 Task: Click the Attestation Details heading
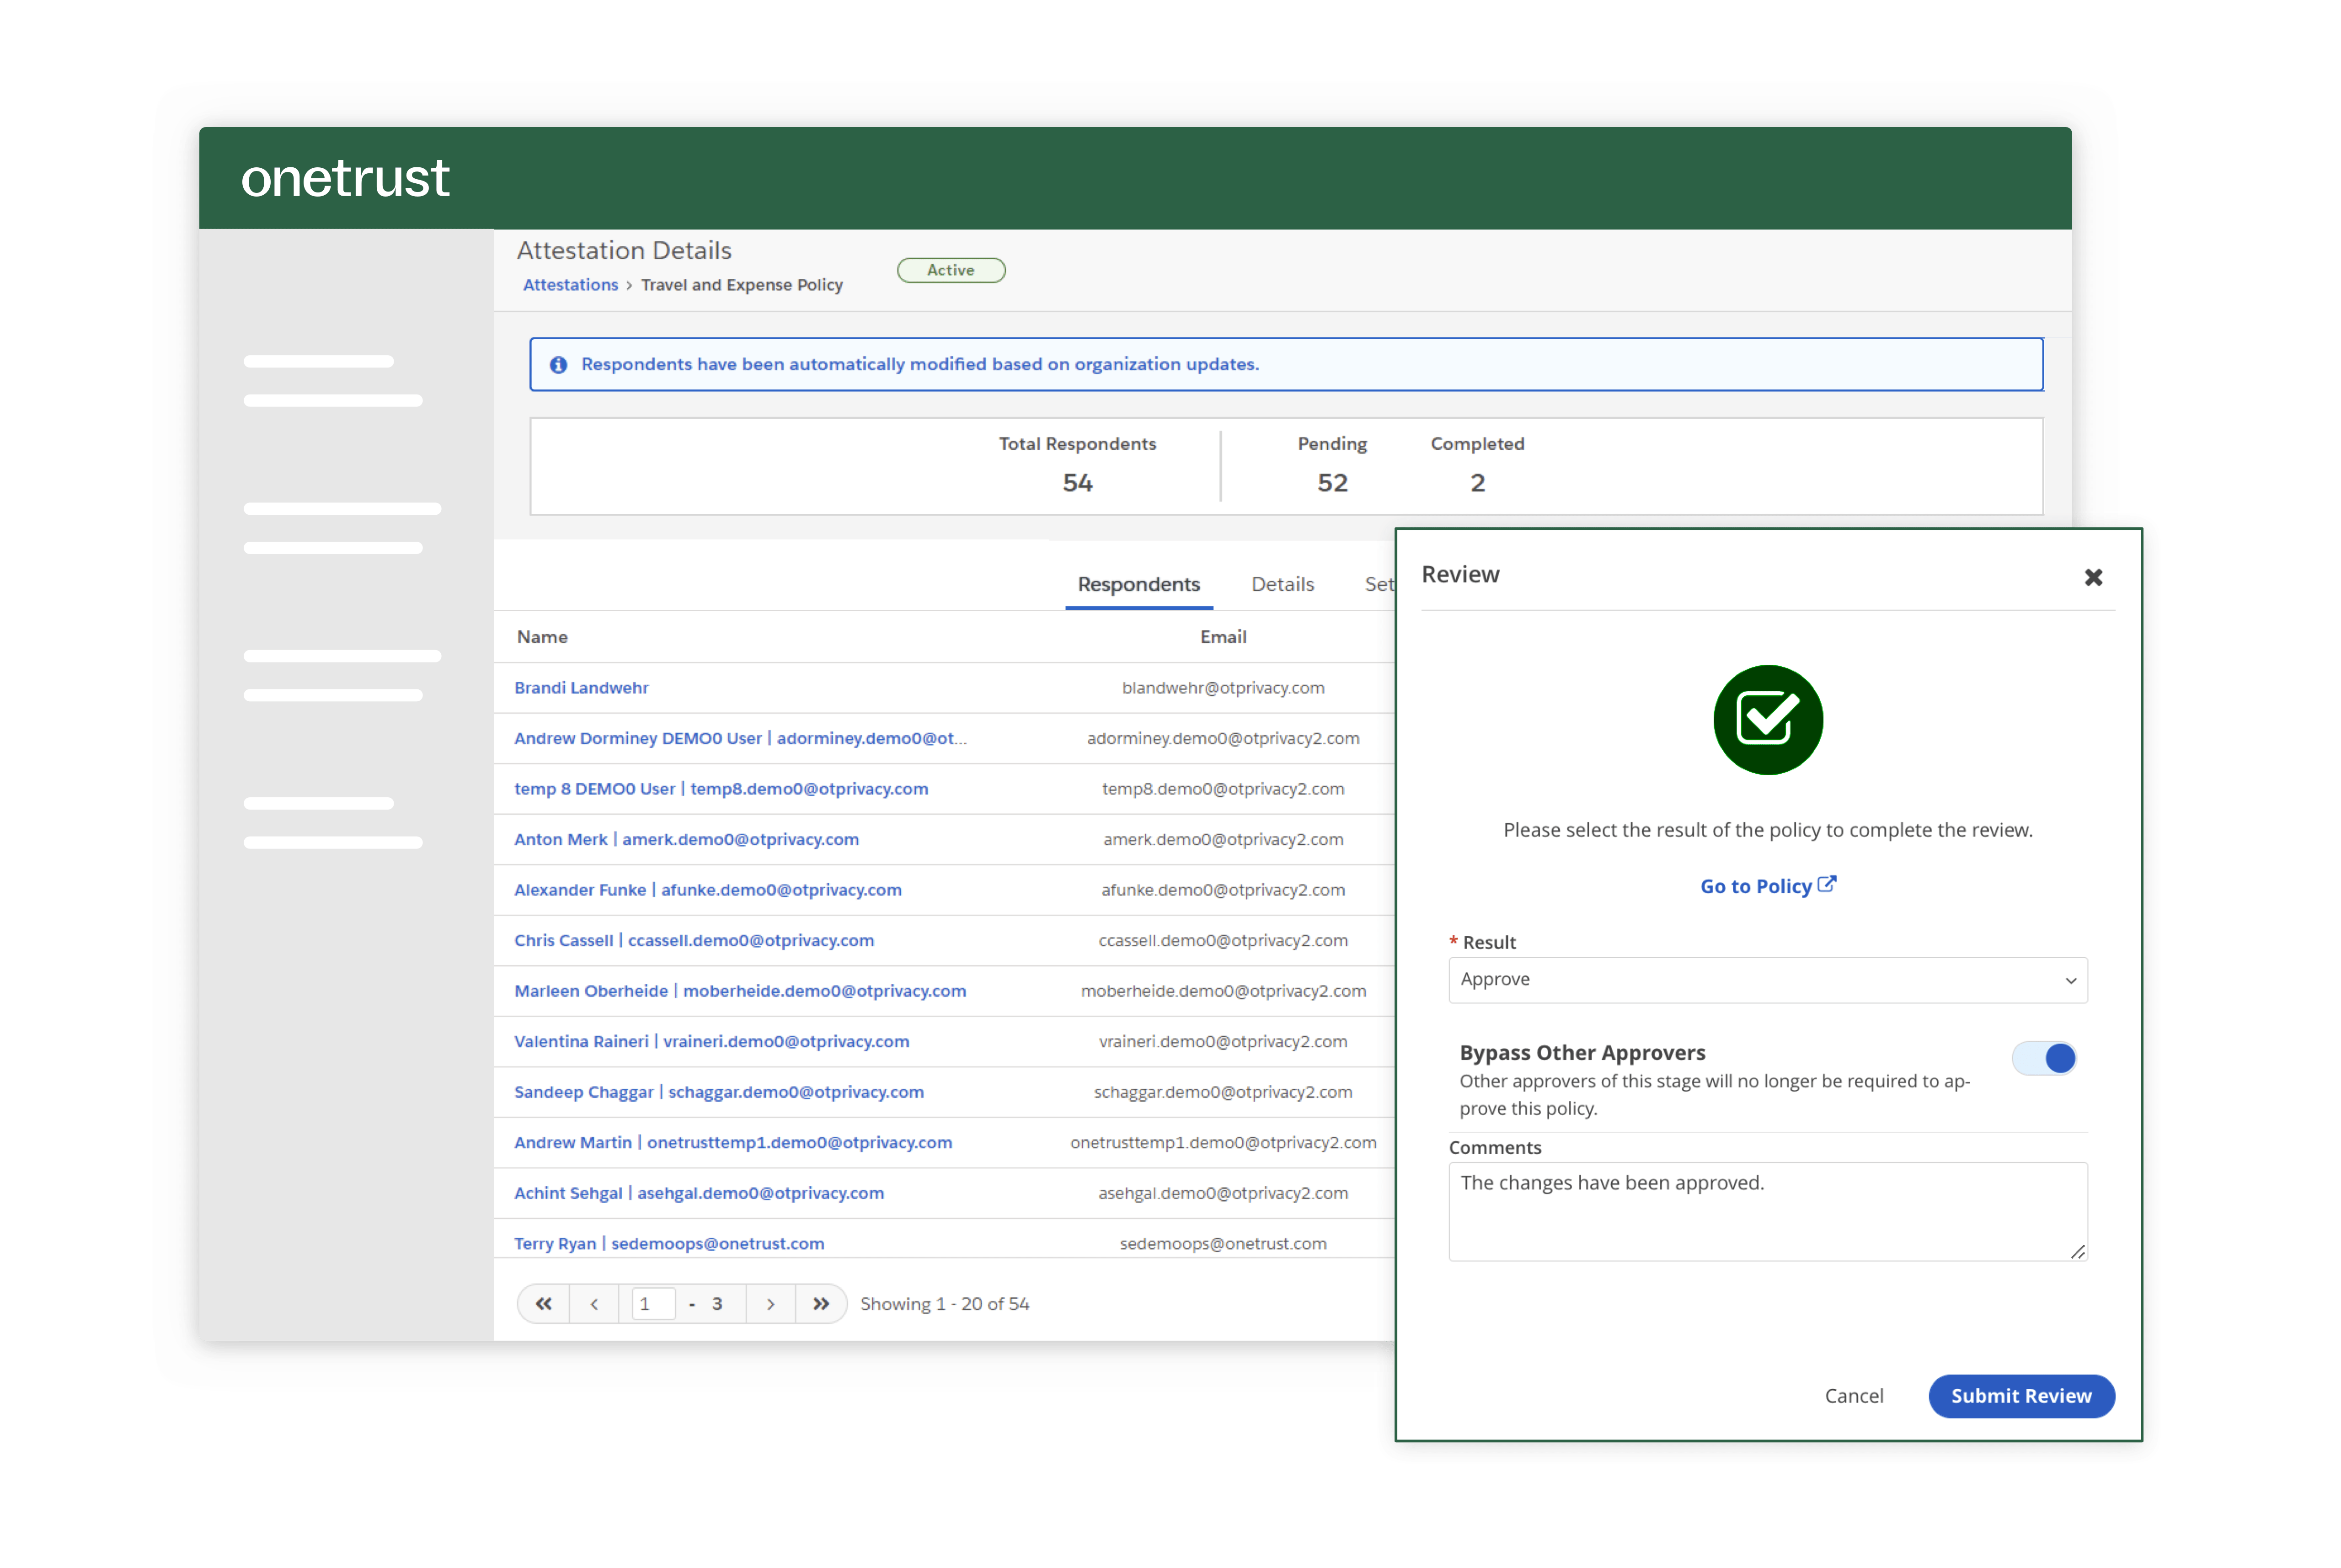click(624, 250)
